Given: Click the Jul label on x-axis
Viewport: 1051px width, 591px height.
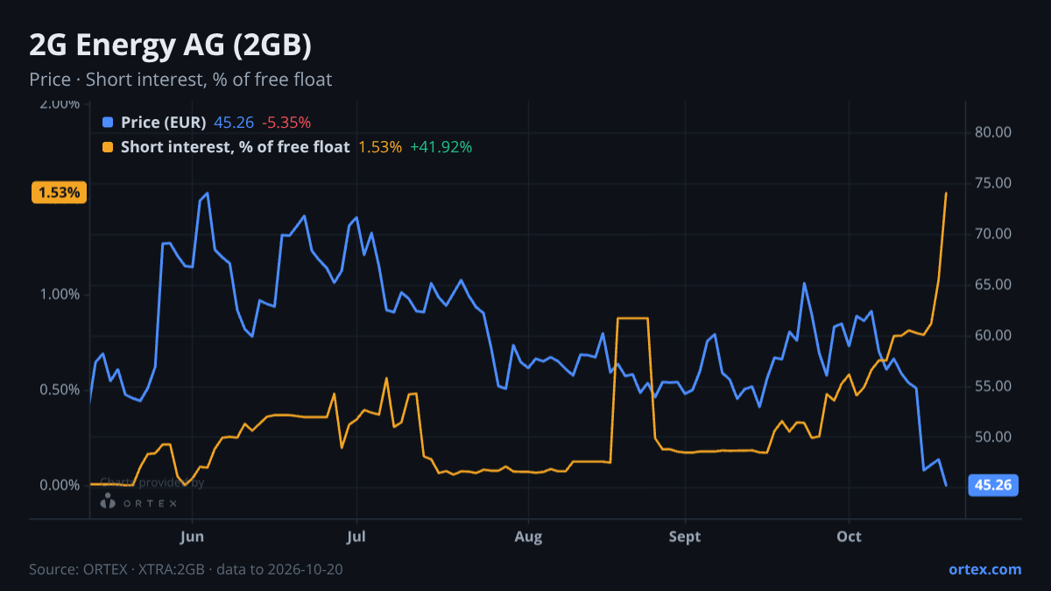Looking at the screenshot, I should (356, 537).
